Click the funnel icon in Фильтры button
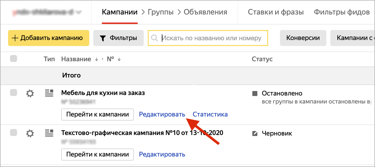The width and height of the screenshot is (375, 167). (x=103, y=38)
